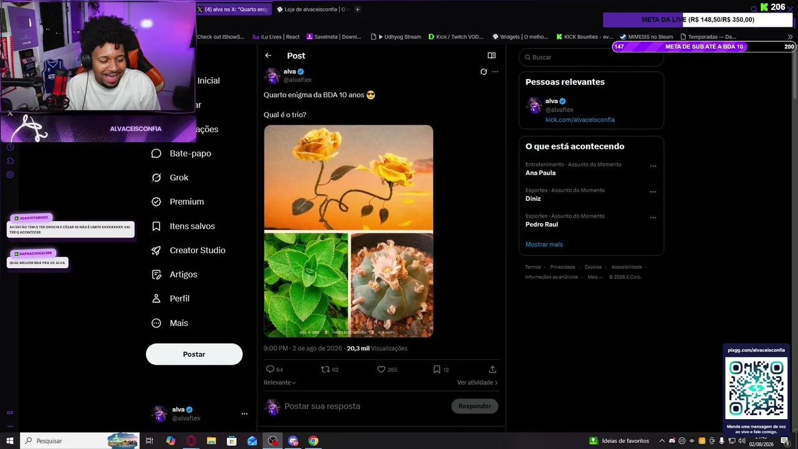Open Grok actions icon on alva's post
798x449 pixels.
click(x=483, y=72)
